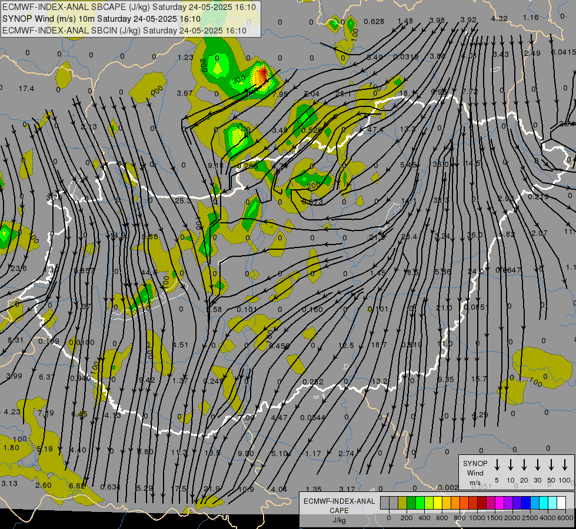Click the 'ECMWF-INDEX-ANAL SBCAPE (J/kg)' title line
This screenshot has height=529, width=576.
pos(129,7)
